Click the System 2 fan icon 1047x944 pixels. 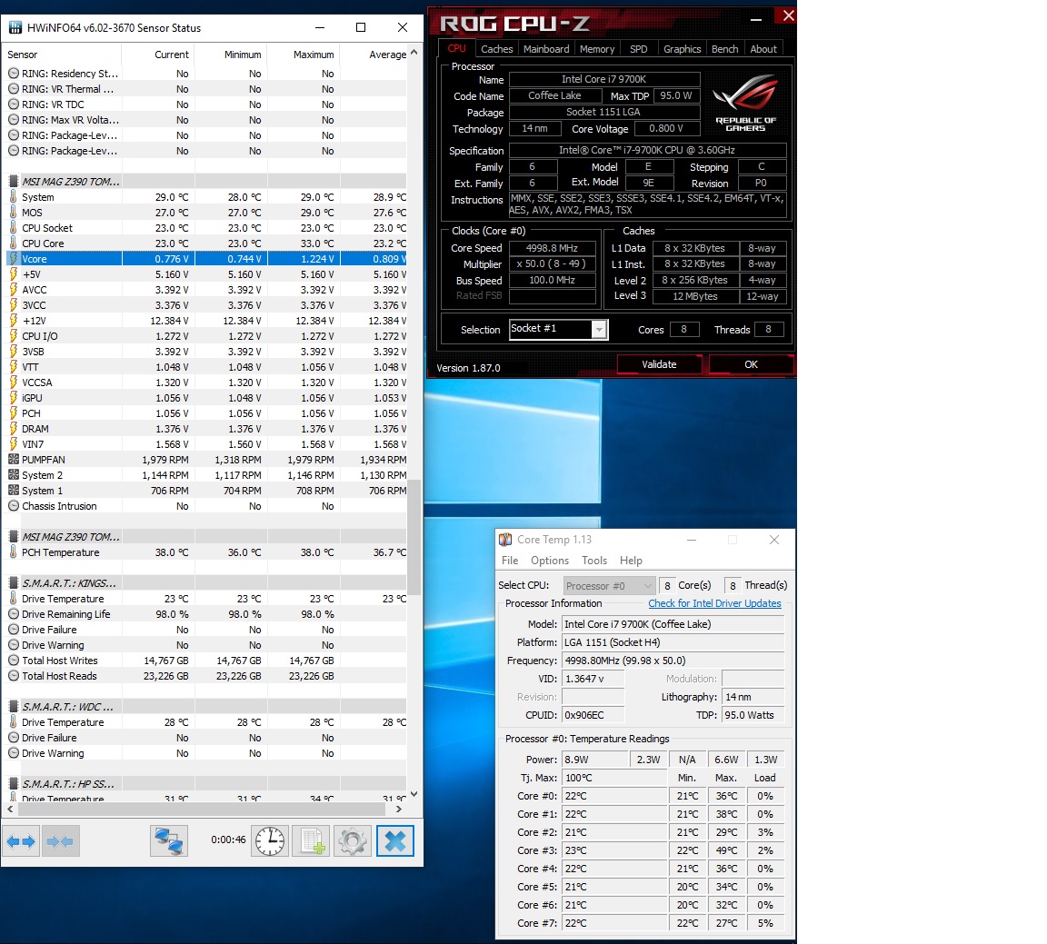point(14,474)
